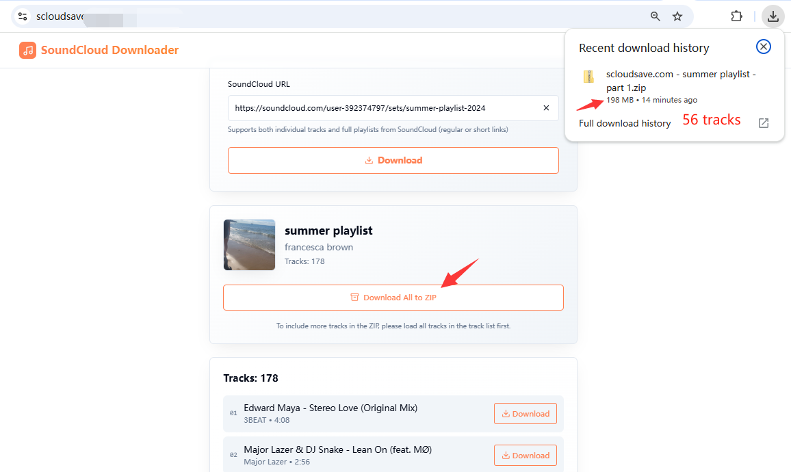
Task: Click the main orange Download button
Action: pos(393,160)
